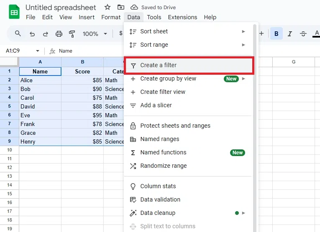Click the paint format roller icon
This screenshot has height=232, width=320.
pos(72,34)
